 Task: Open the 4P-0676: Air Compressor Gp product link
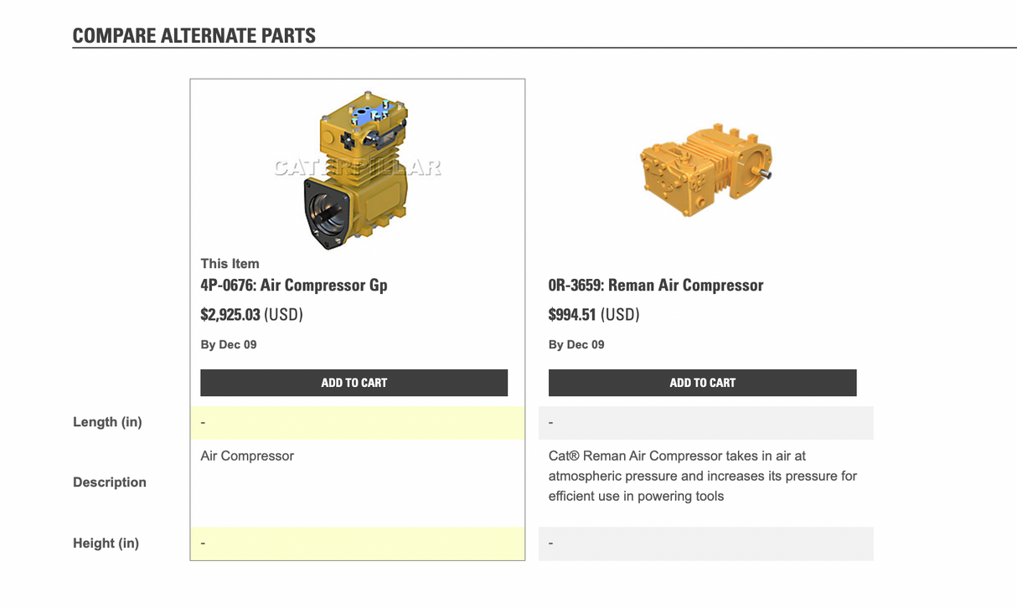[293, 285]
